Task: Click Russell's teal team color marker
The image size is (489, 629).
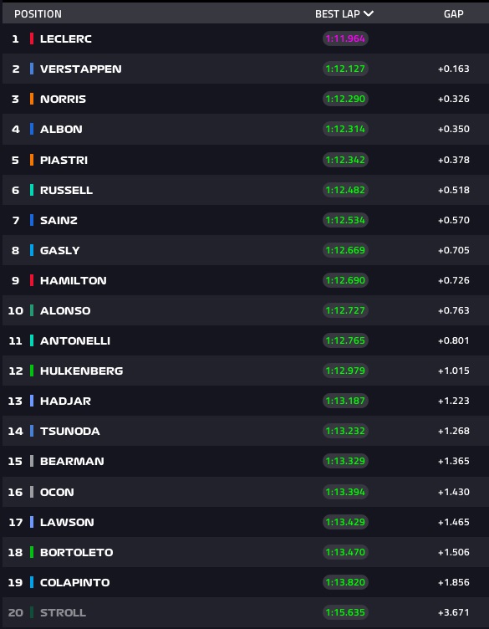Action: pos(32,190)
